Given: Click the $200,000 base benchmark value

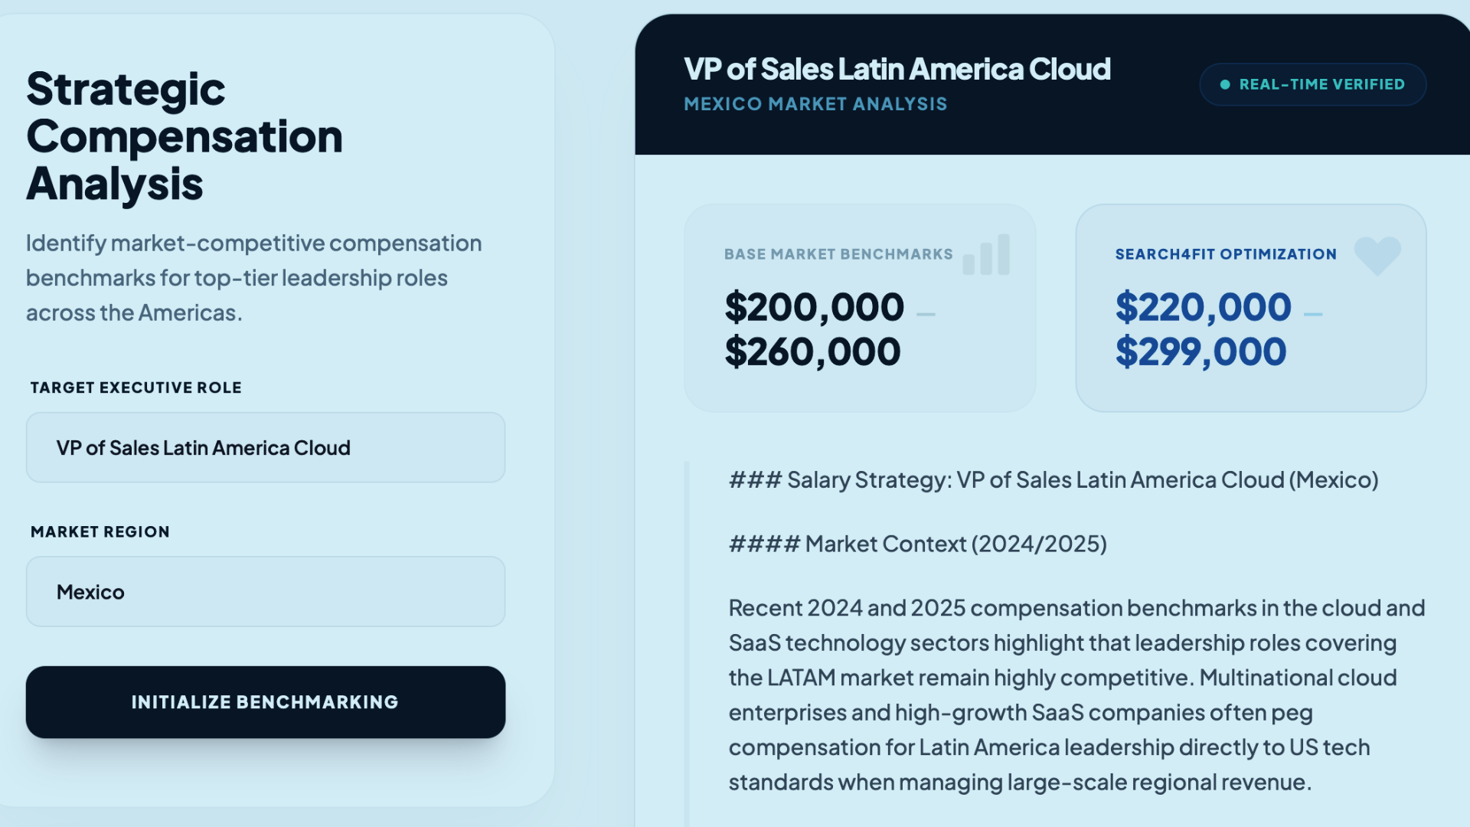Looking at the screenshot, I should pos(814,308).
